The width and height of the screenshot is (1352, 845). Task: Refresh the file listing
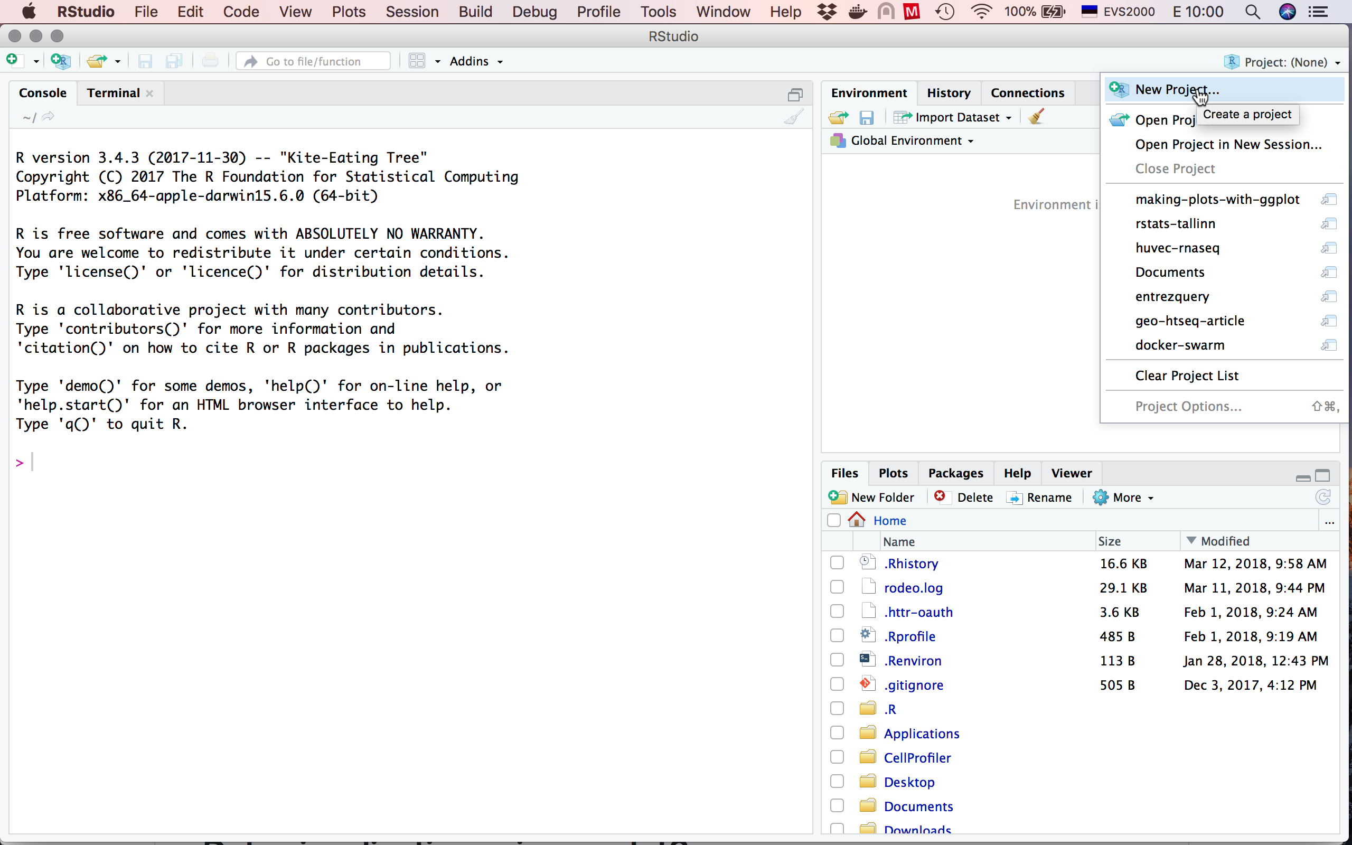coord(1323,497)
